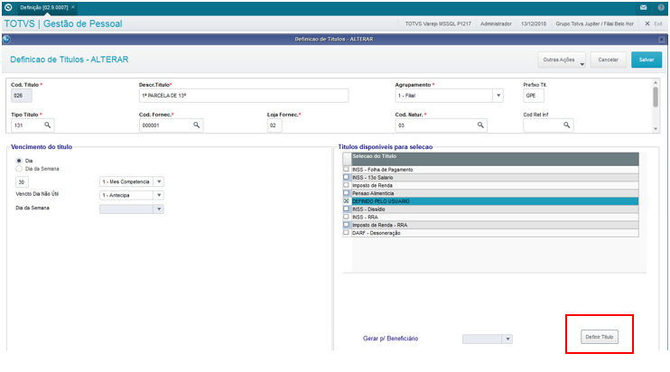Click the Cod. Titulo field

[22, 95]
